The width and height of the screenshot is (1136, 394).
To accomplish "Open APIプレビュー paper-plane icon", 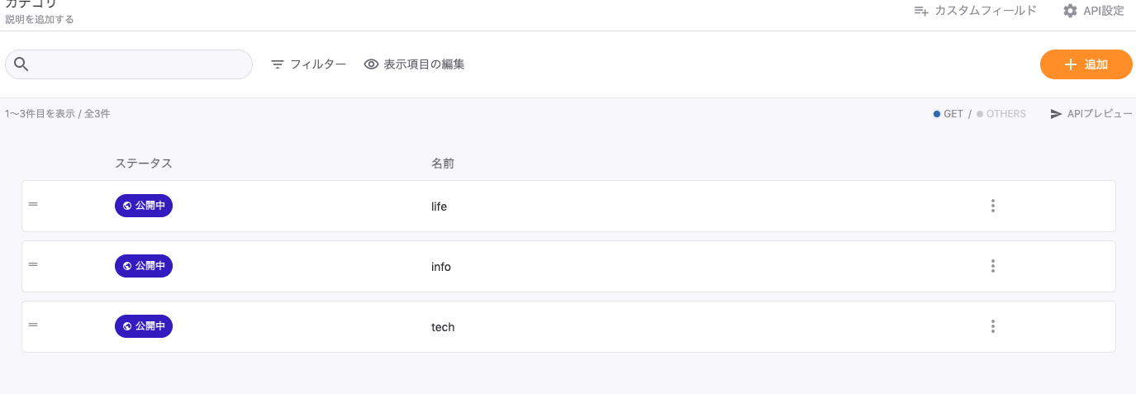I will pyautogui.click(x=1056, y=114).
